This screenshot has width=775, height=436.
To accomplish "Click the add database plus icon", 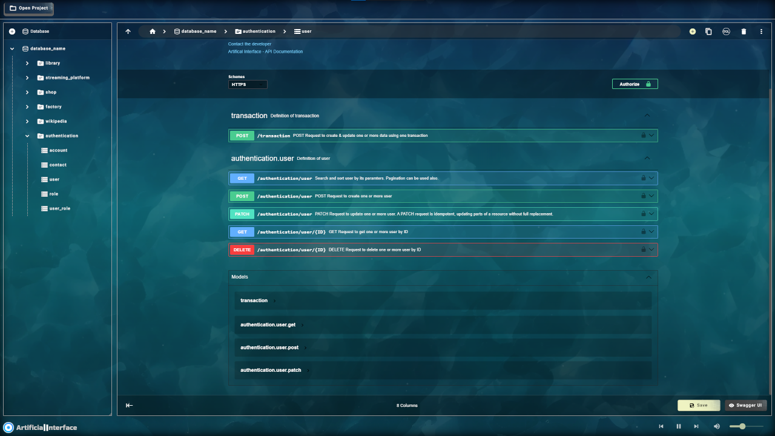I will [12, 31].
